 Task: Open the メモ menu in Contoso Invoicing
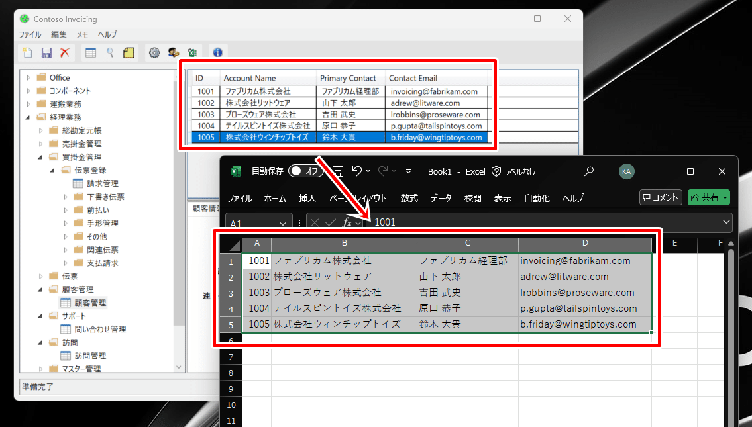coord(83,34)
